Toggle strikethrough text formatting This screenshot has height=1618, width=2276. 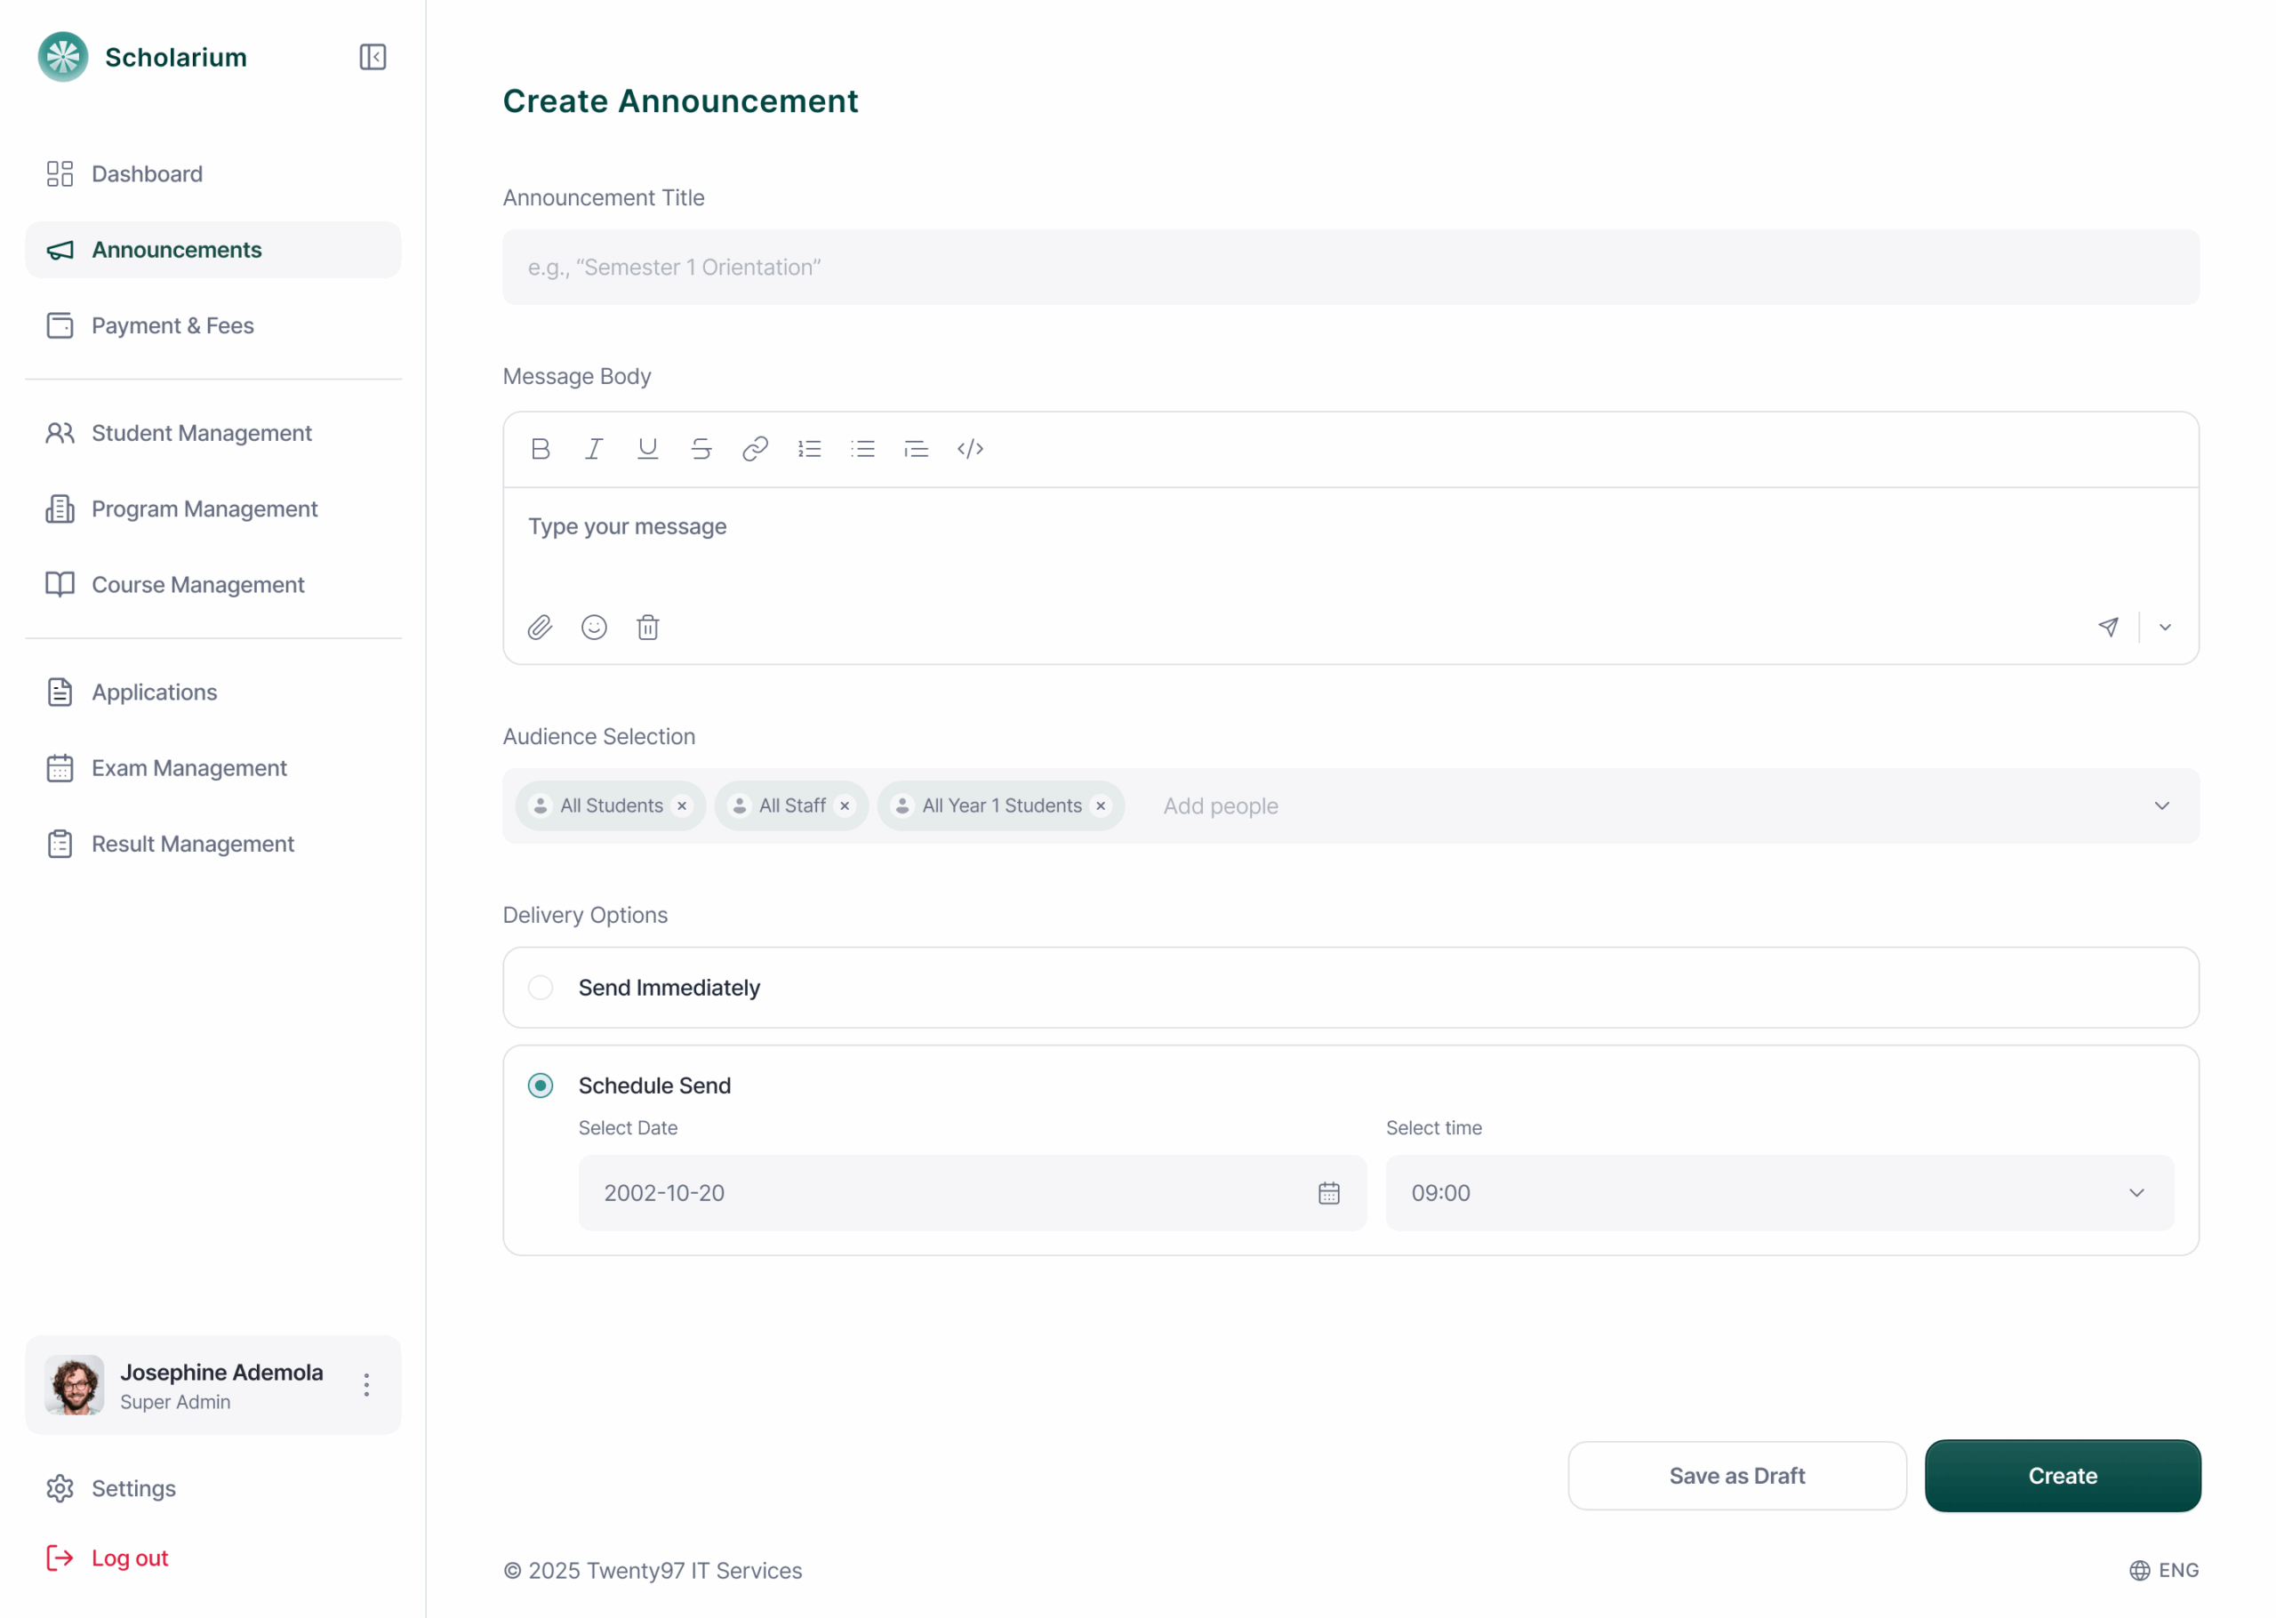(x=701, y=449)
